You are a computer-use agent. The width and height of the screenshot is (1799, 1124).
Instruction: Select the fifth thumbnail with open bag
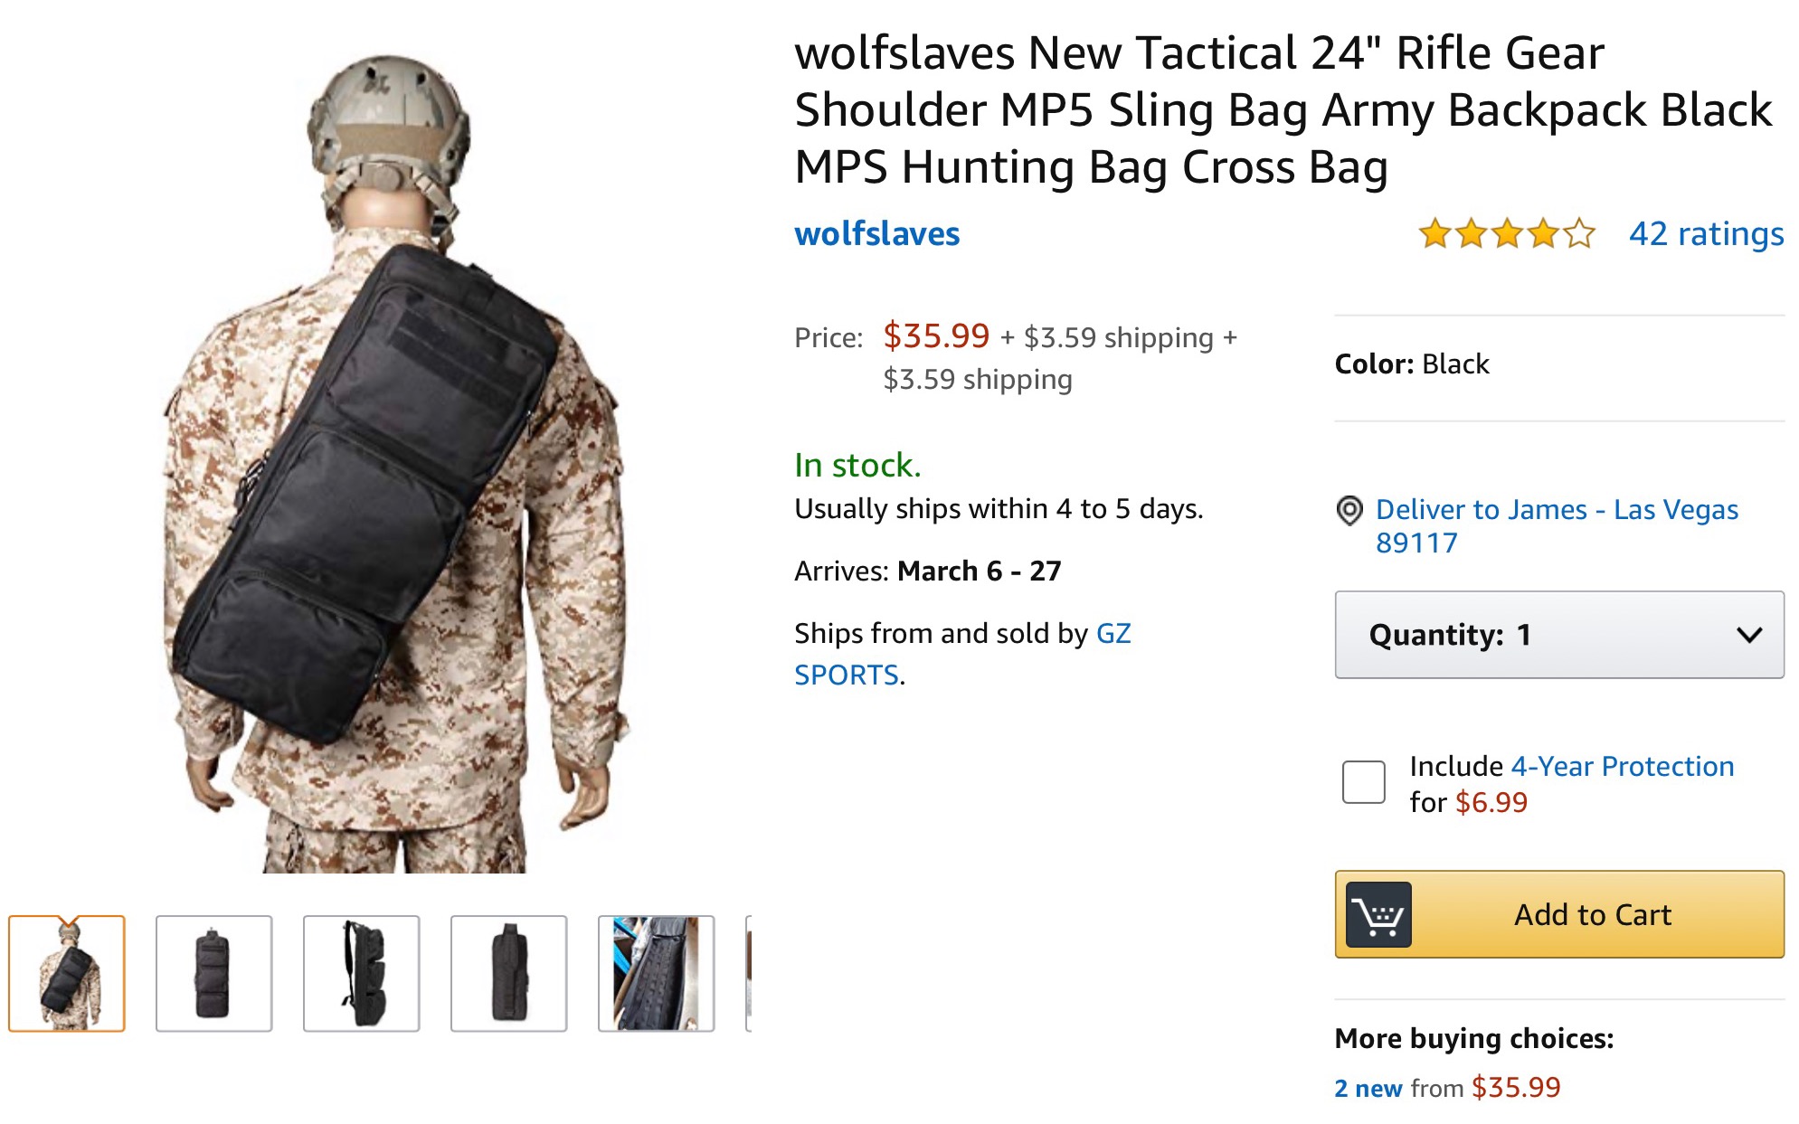point(656,973)
